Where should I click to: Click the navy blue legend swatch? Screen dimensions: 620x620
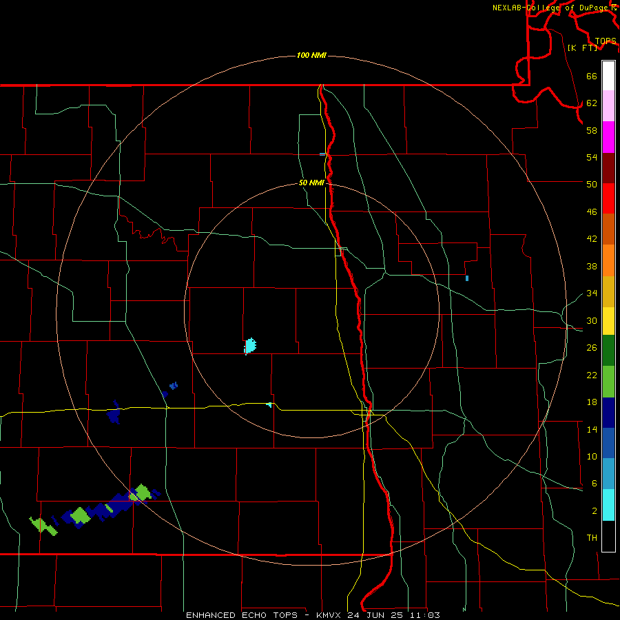tap(608, 413)
